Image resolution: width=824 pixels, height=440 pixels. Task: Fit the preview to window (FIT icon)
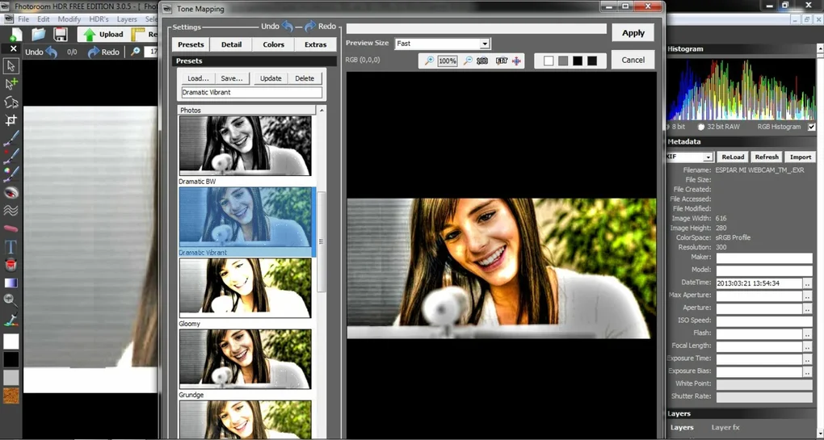click(502, 61)
